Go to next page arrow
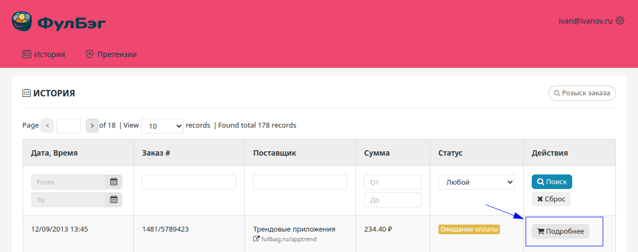 click(x=92, y=125)
